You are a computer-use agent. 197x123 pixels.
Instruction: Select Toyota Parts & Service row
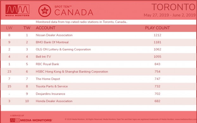click(98, 86)
